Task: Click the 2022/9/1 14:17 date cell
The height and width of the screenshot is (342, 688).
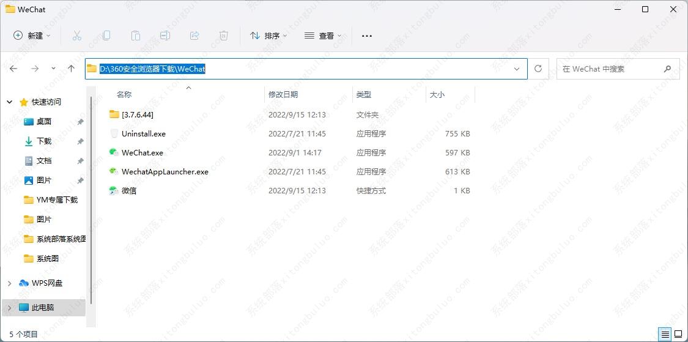Action: point(295,153)
